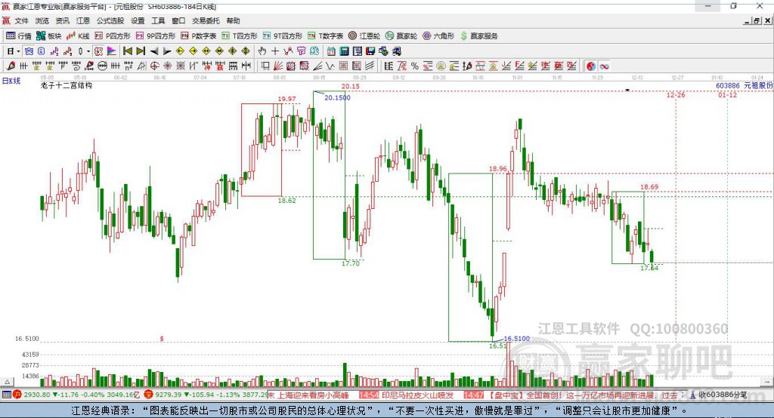Expand the candlestick style dropdown arrow
The height and width of the screenshot is (418, 774).
(x=88, y=51)
